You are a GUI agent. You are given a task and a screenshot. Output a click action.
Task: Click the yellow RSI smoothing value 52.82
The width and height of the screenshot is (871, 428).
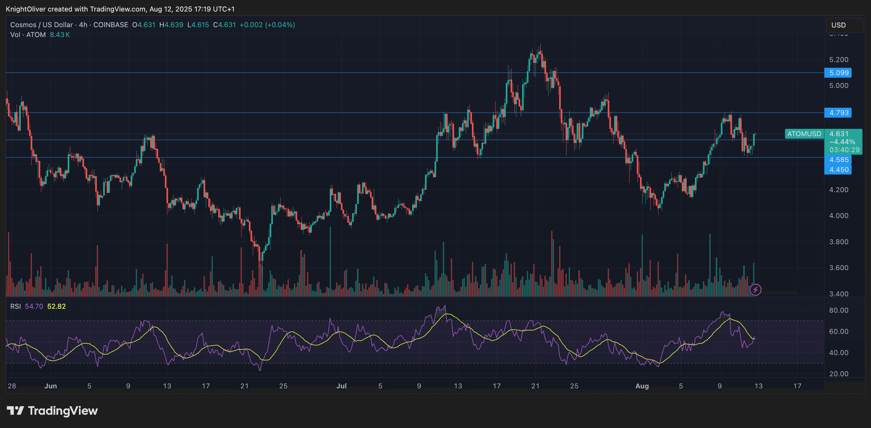pyautogui.click(x=56, y=306)
